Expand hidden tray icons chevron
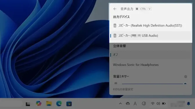Image resolution: width=195 pixels, height=109 pixels. [120, 104]
